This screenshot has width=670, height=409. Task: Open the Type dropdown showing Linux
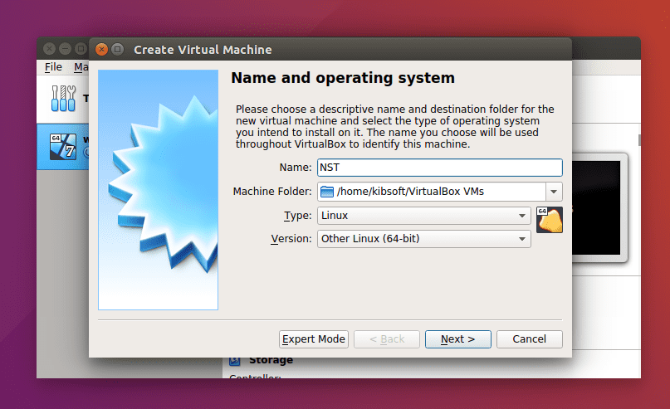[x=424, y=216]
